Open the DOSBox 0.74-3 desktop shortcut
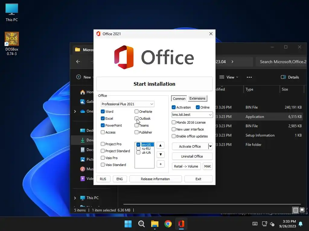The width and height of the screenshot is (309, 231). pyautogui.click(x=12, y=44)
